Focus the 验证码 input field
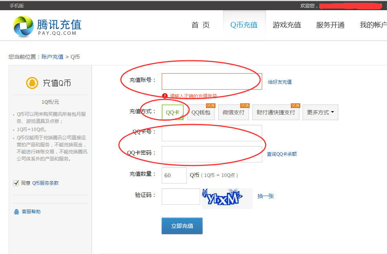387x254 pixels. point(181,196)
